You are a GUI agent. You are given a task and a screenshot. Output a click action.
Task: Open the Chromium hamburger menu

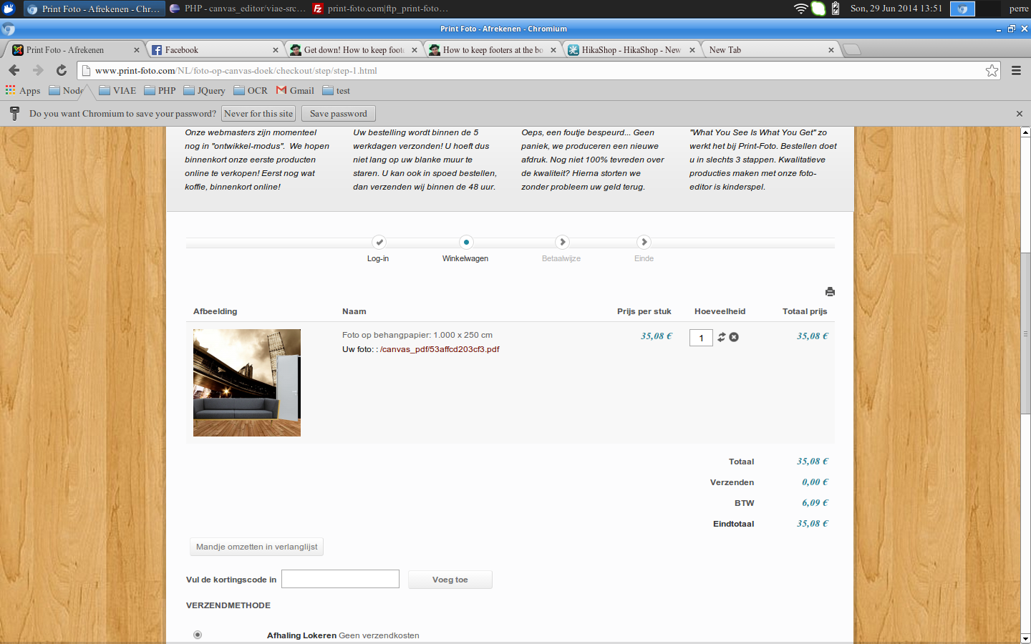[x=1016, y=70]
